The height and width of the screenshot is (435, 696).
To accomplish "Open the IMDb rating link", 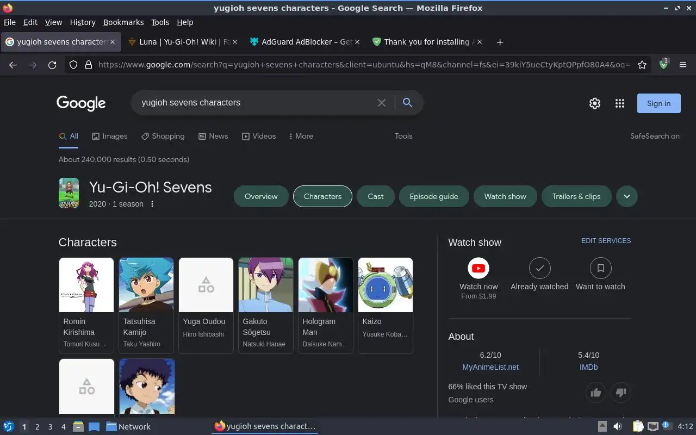I will [588, 367].
